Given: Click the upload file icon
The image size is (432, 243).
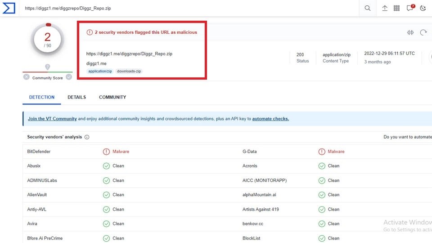Looking at the screenshot, I should click(385, 8).
